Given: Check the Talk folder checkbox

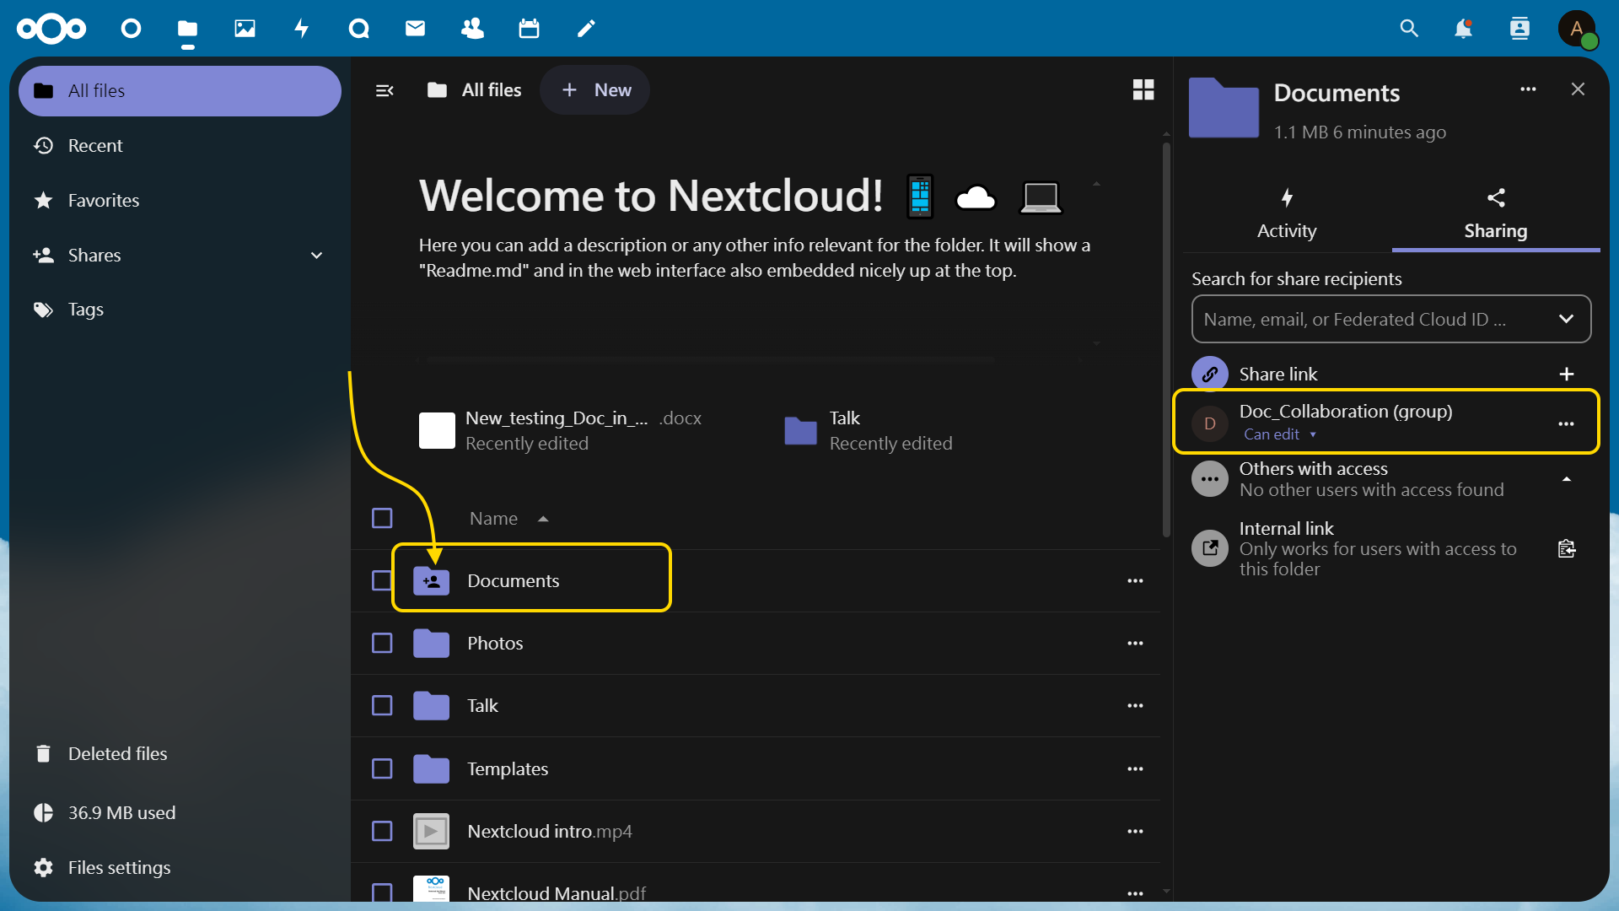Looking at the screenshot, I should (x=382, y=705).
